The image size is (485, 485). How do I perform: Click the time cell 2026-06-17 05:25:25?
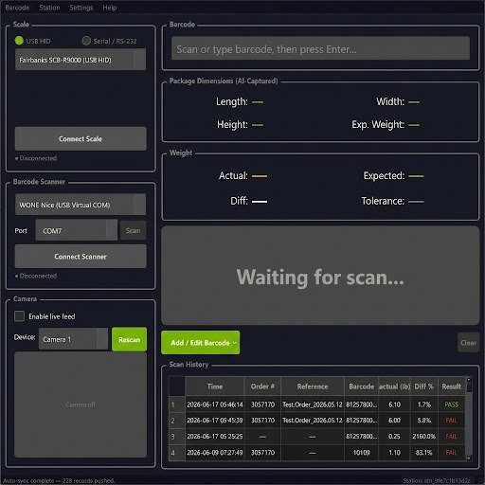(x=215, y=437)
